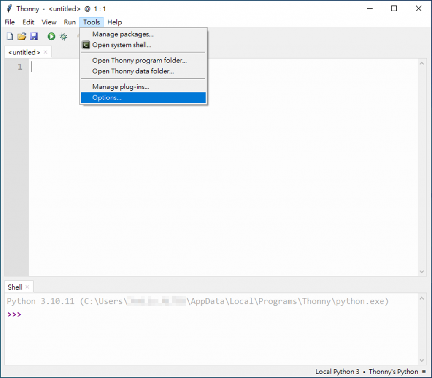The height and width of the screenshot is (378, 432).
Task: Open the File menu
Action: click(10, 22)
